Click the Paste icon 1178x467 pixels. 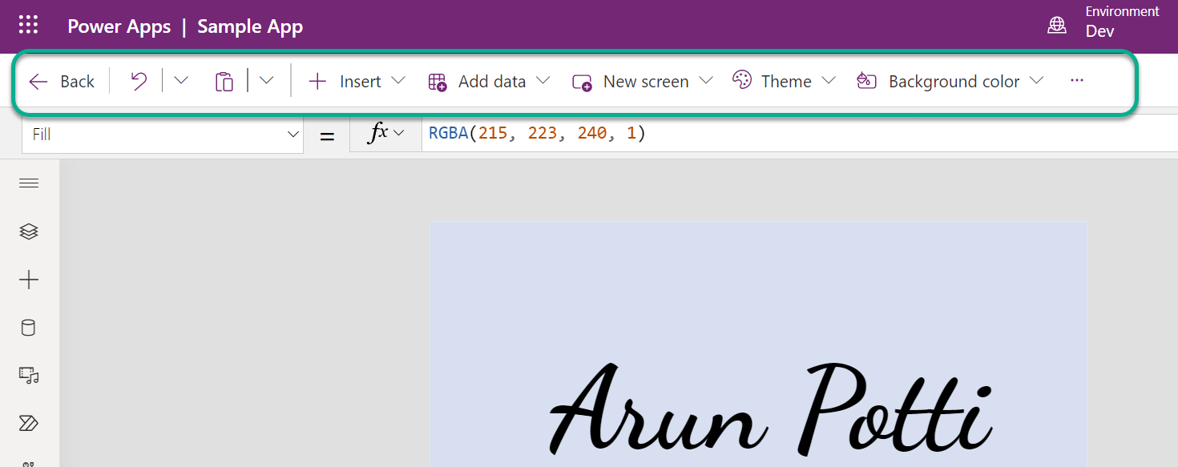[x=224, y=80]
